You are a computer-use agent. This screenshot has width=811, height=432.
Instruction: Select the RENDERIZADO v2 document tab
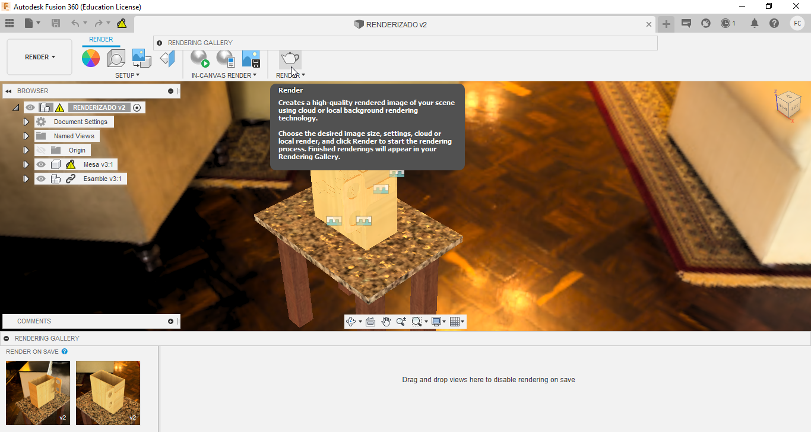390,24
